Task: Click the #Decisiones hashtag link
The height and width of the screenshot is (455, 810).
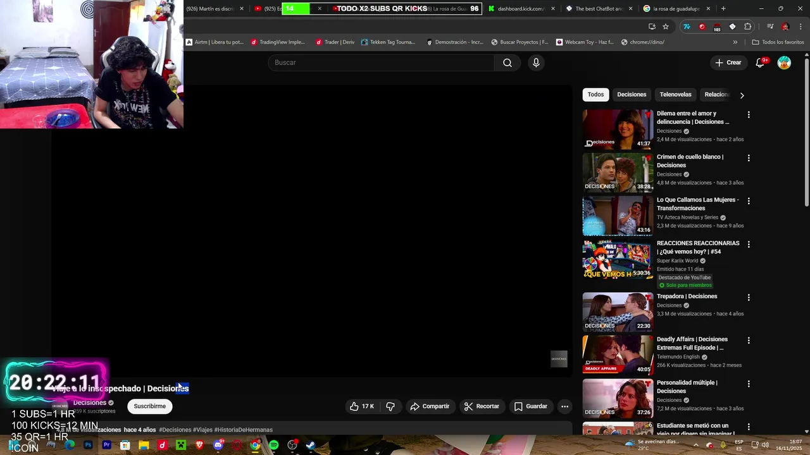Action: point(175,430)
